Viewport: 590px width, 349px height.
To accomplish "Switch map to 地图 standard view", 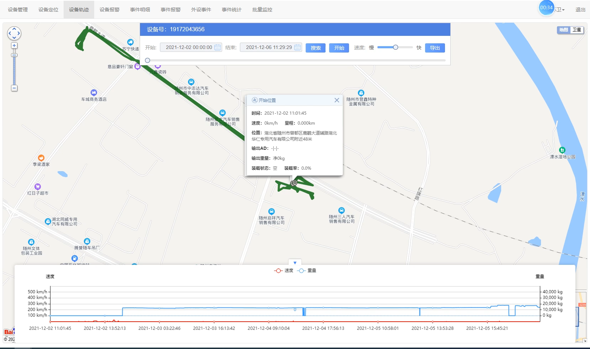I will pyautogui.click(x=564, y=30).
